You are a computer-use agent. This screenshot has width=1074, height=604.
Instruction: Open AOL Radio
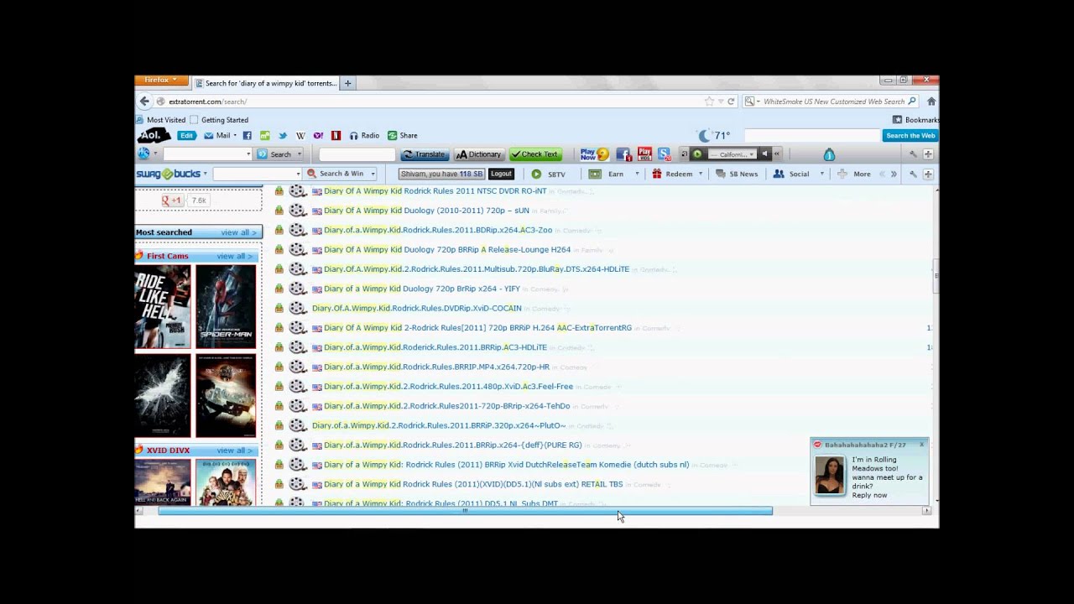(364, 135)
